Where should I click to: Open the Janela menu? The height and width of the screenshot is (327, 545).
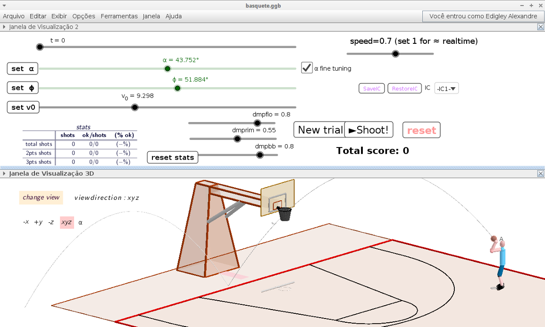coord(151,16)
